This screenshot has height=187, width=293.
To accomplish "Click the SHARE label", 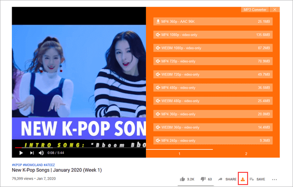I will point(231,179).
